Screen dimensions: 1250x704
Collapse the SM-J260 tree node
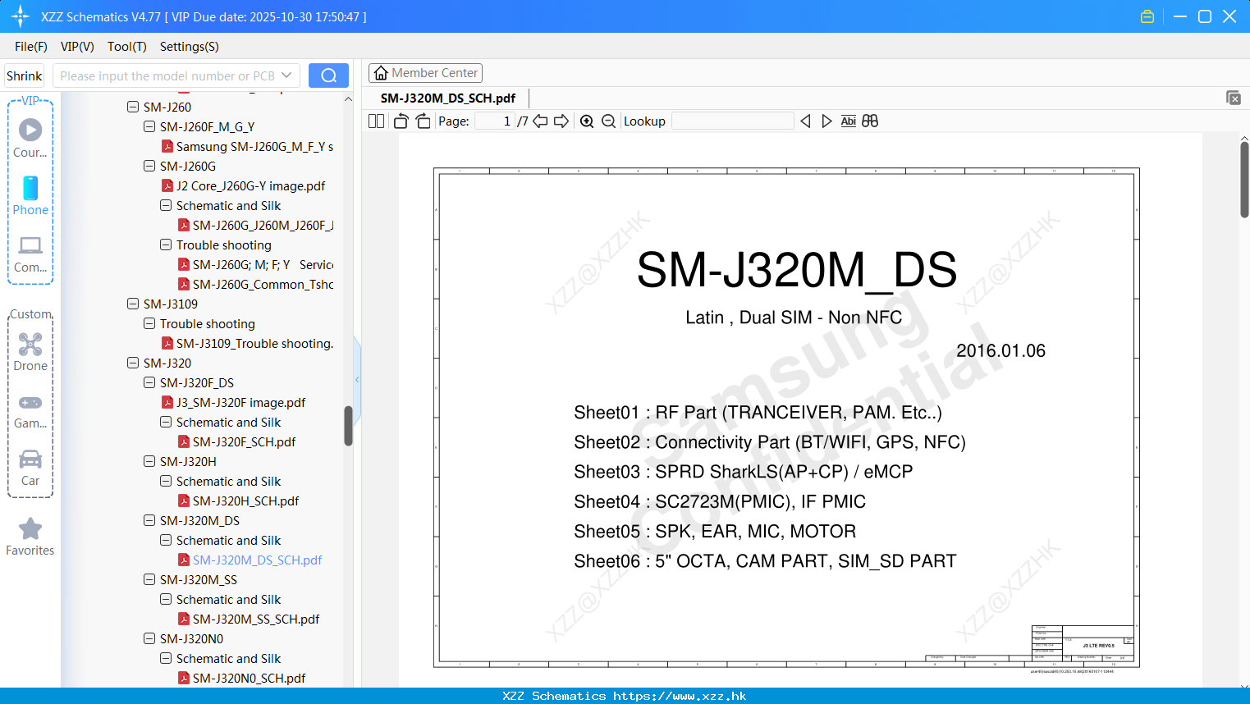click(x=133, y=107)
